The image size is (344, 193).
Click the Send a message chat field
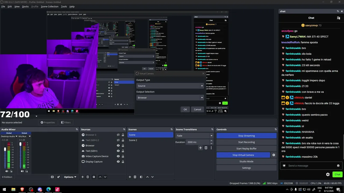pos(311,166)
